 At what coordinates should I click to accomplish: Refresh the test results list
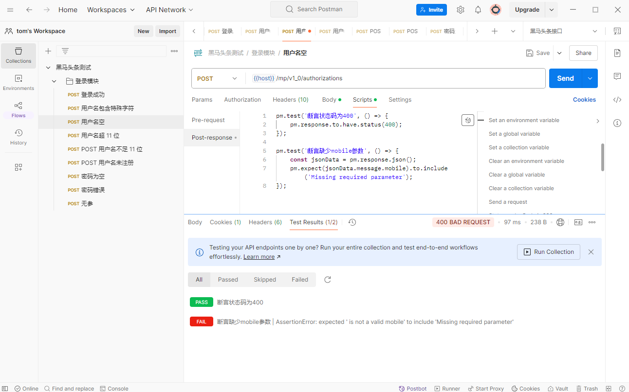point(328,280)
